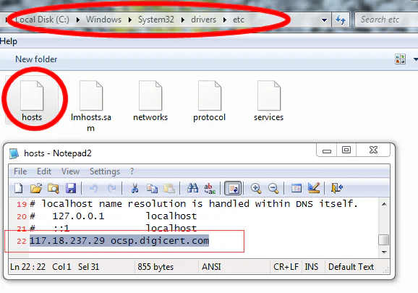Click drivers in address bar path
This screenshot has width=418, height=293.
point(203,20)
